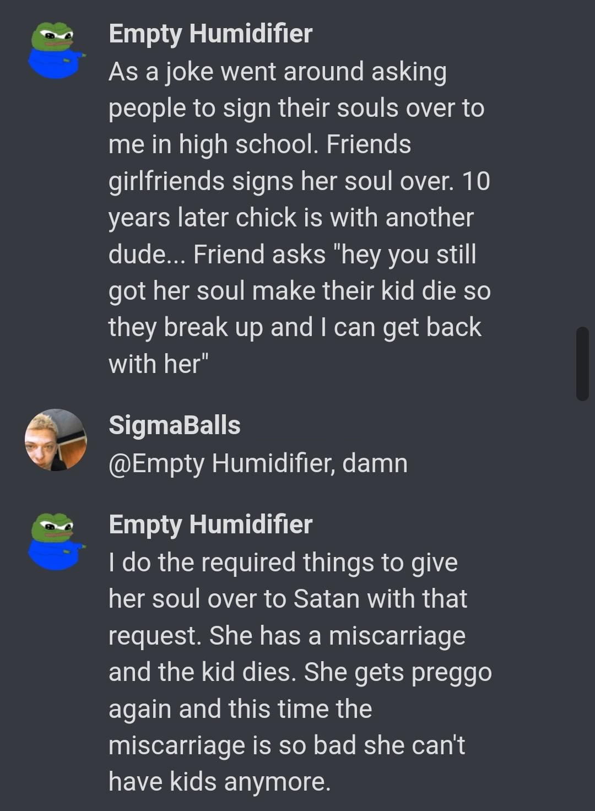Viewport: 595px width, 811px height.
Task: Open Empty Humidifier username above "As a joke"
Action: coord(210,34)
